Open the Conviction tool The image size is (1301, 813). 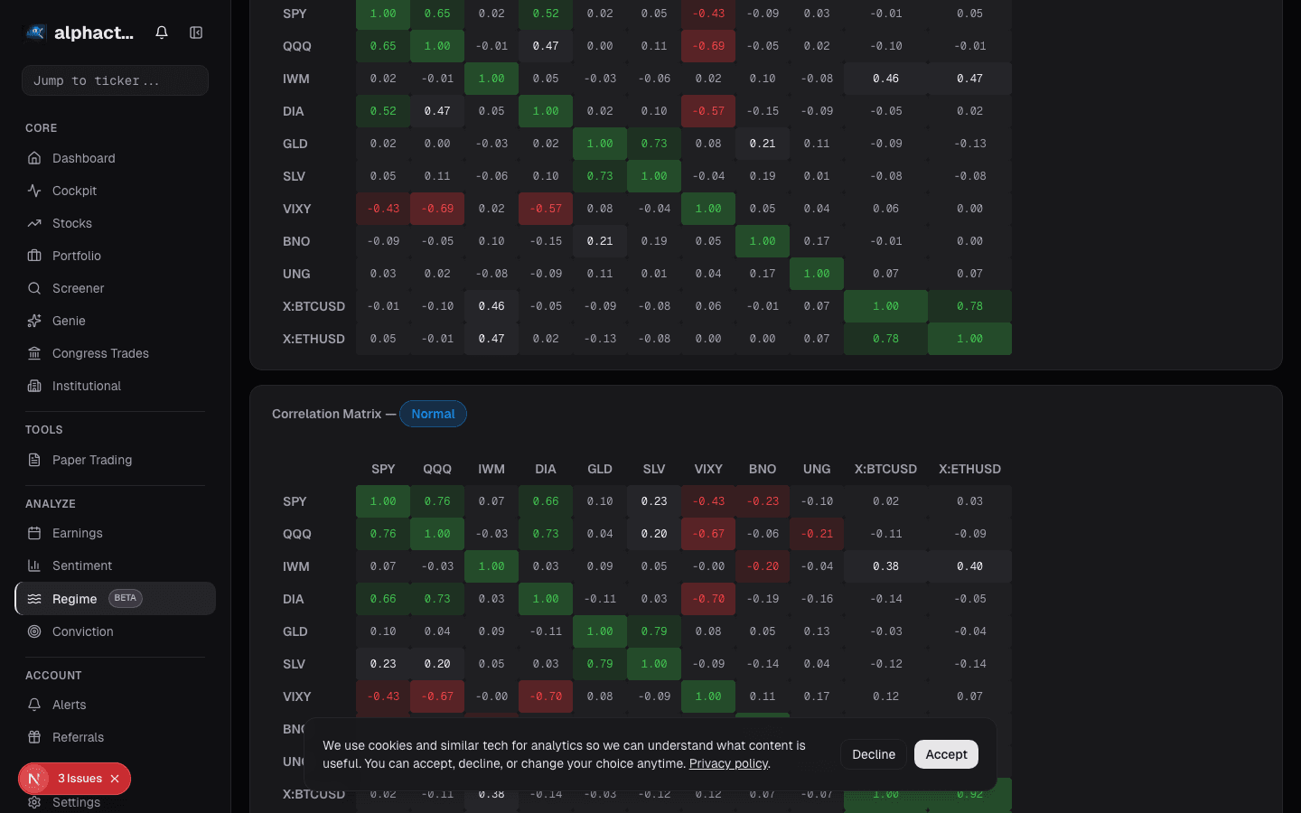tap(82, 631)
